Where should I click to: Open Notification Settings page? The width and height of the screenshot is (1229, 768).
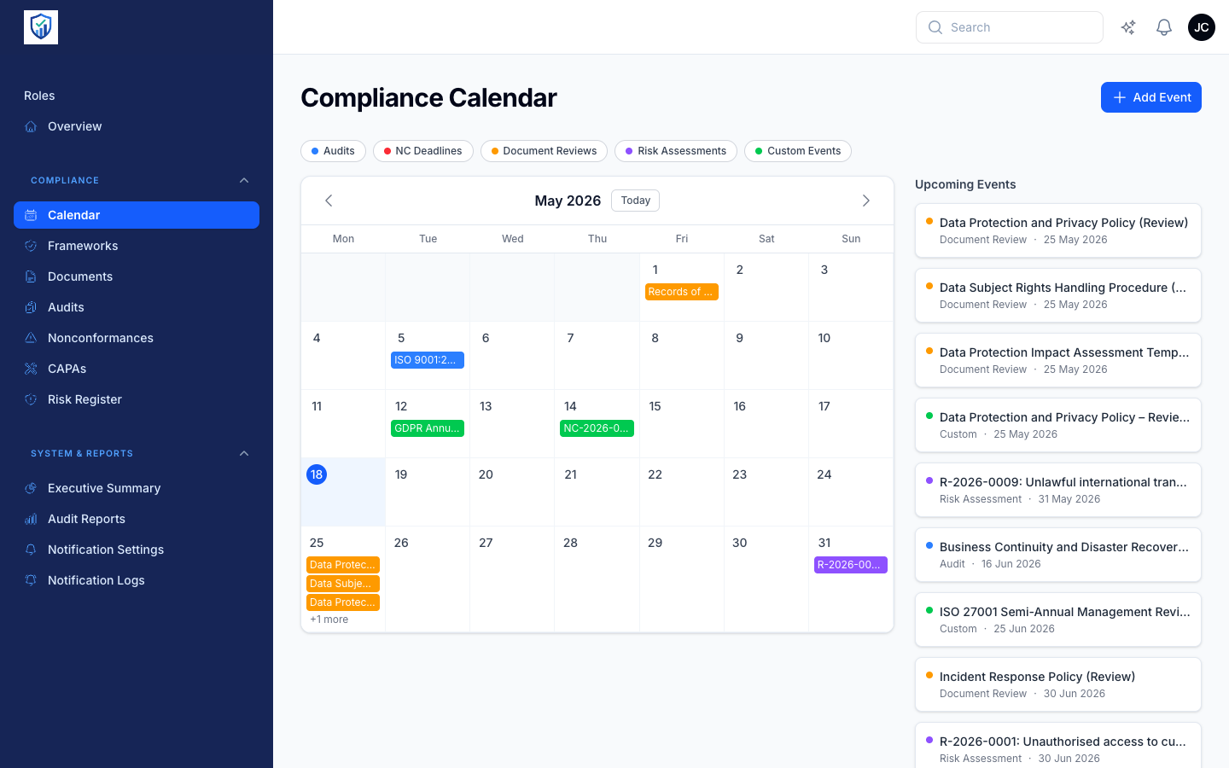(x=137, y=550)
